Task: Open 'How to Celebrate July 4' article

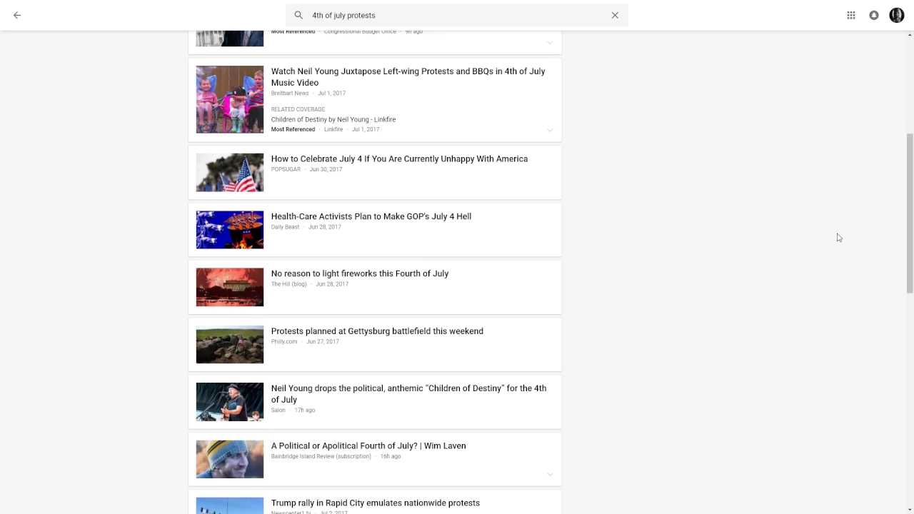Action: [x=399, y=158]
